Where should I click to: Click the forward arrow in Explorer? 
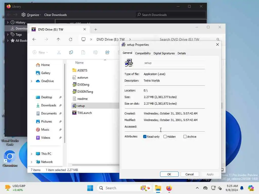point(46,39)
